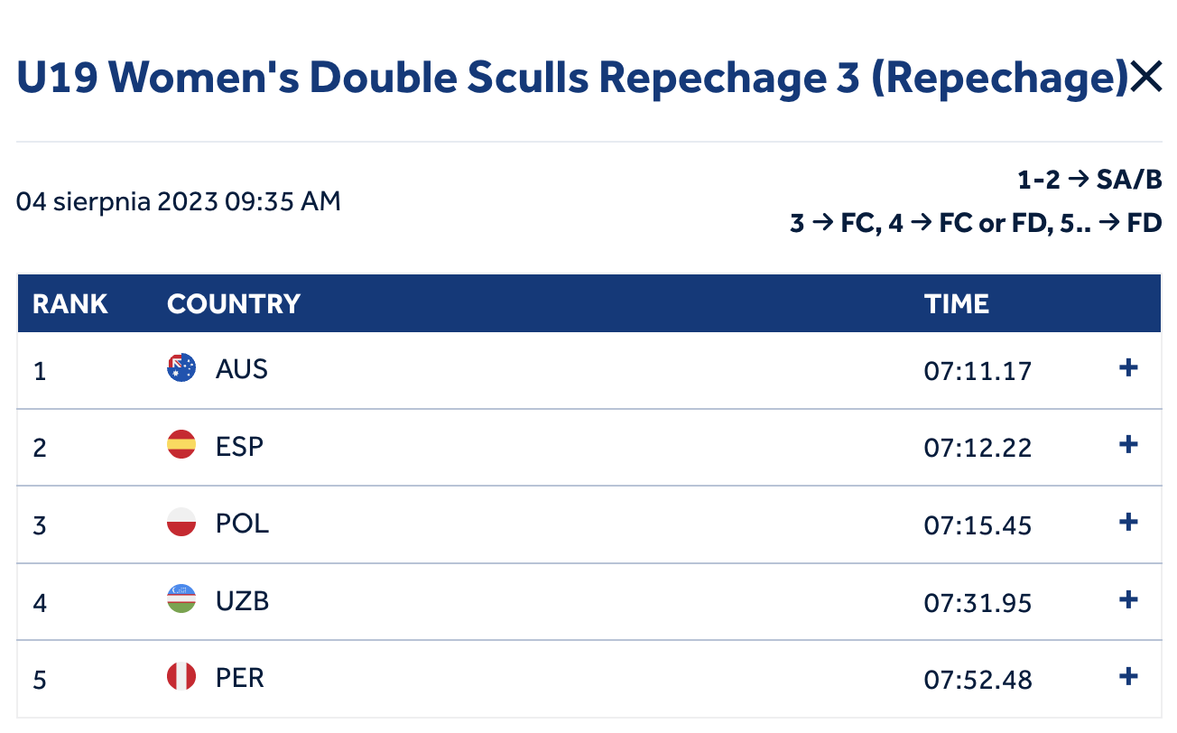Expand the UZB row plus icon
This screenshot has width=1177, height=733.
click(1127, 599)
